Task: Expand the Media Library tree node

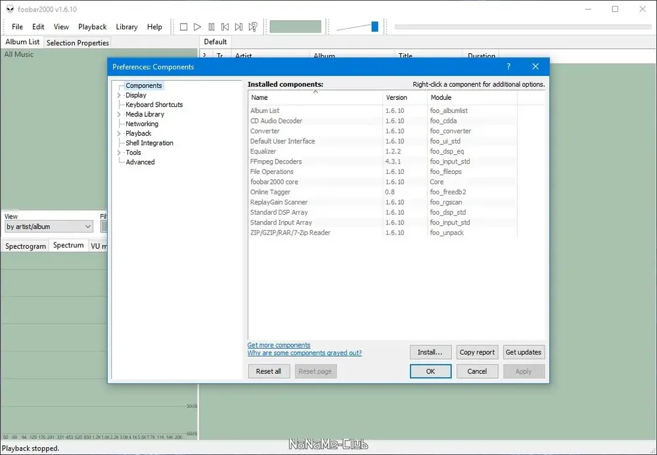Action: click(x=119, y=114)
